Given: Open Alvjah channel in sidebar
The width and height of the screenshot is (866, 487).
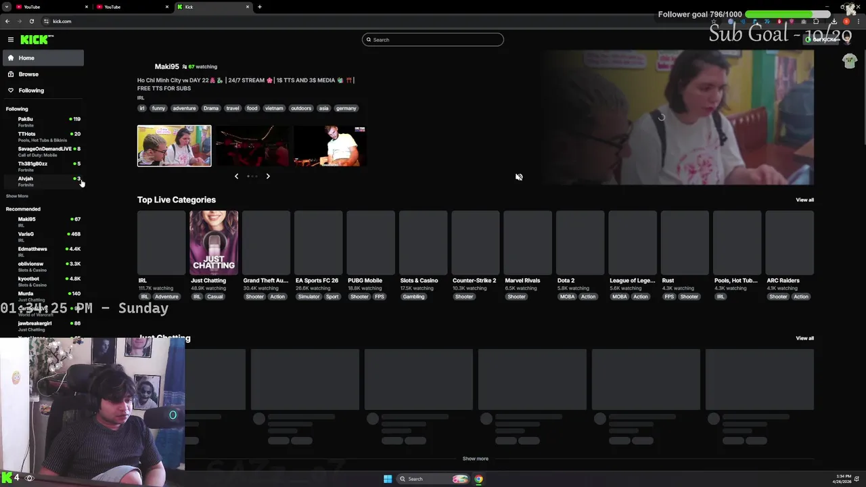Looking at the screenshot, I should click(x=43, y=181).
